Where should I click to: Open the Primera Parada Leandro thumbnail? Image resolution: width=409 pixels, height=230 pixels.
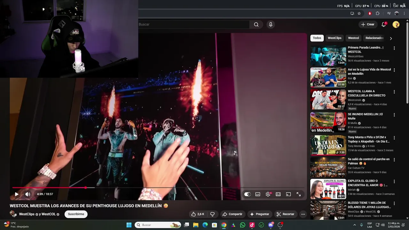click(x=328, y=56)
